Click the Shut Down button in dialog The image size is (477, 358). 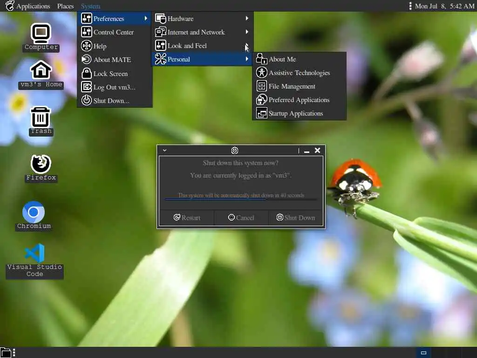coord(296,217)
